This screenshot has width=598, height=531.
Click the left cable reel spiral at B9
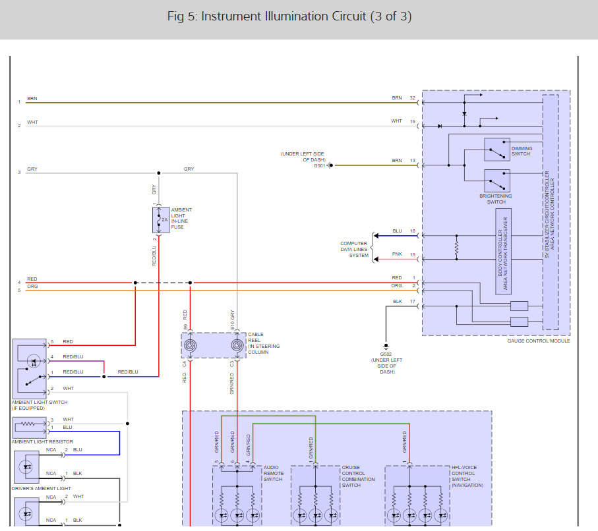click(190, 346)
